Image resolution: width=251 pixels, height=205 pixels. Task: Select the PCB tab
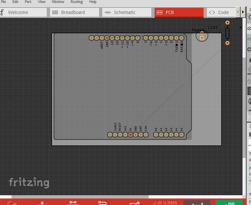coord(179,12)
